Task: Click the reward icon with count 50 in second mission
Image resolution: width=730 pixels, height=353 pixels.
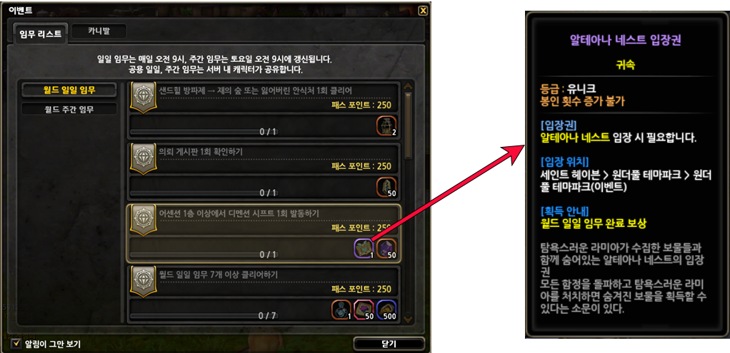Action: [x=386, y=186]
